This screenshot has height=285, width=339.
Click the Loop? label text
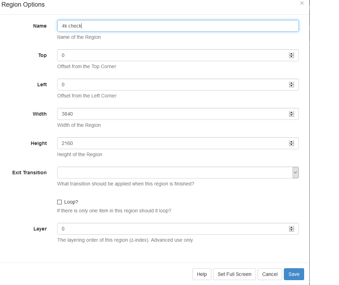click(71, 202)
